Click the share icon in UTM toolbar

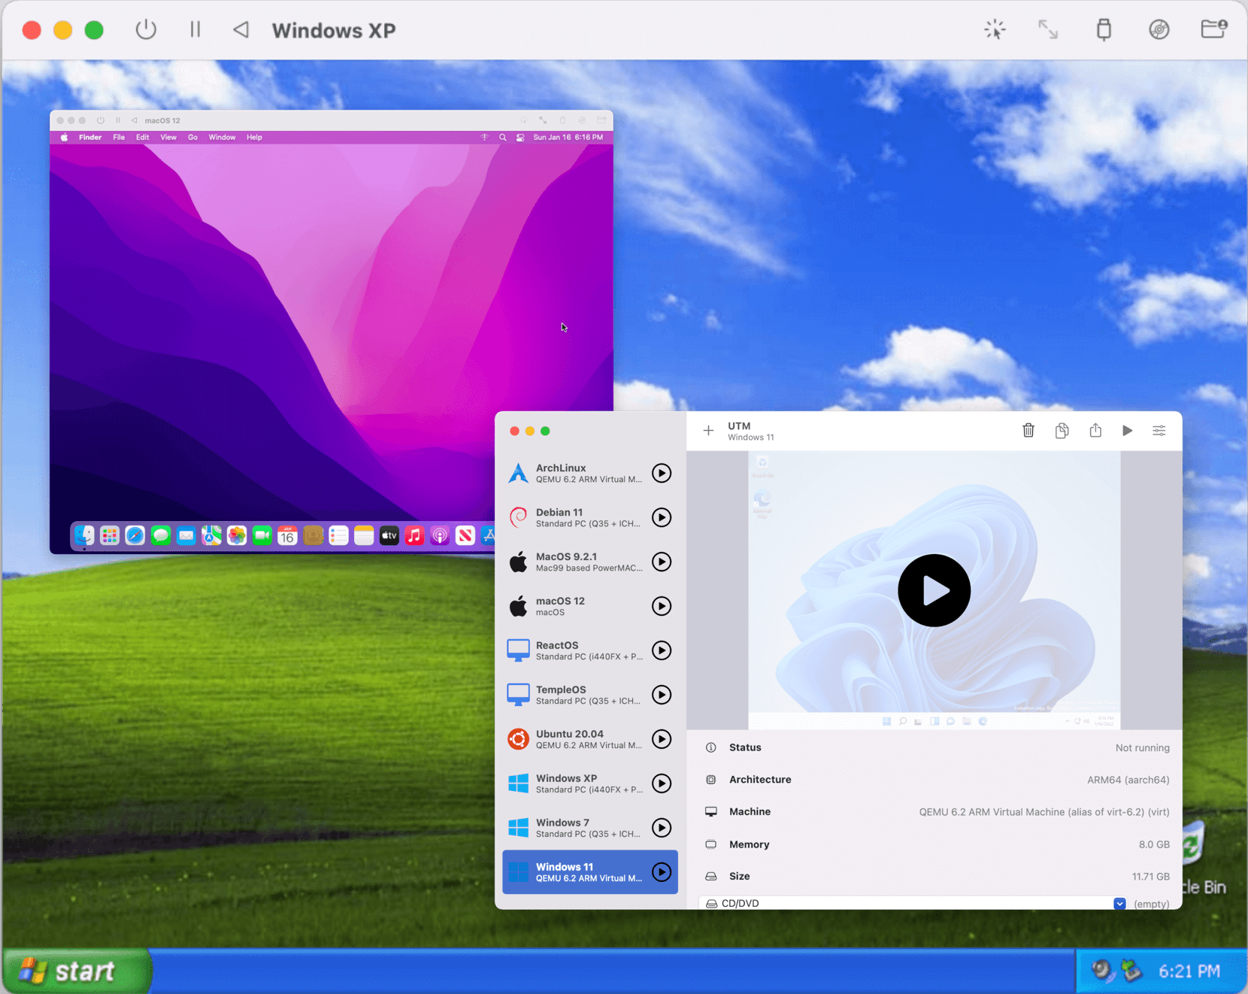(1095, 430)
